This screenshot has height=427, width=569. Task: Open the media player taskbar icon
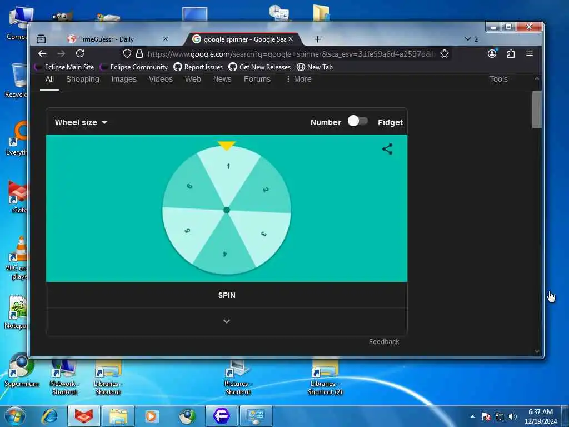pyautogui.click(x=151, y=416)
